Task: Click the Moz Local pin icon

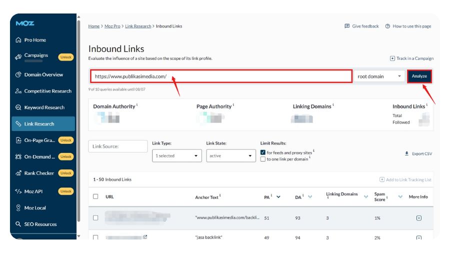Action: [18, 207]
